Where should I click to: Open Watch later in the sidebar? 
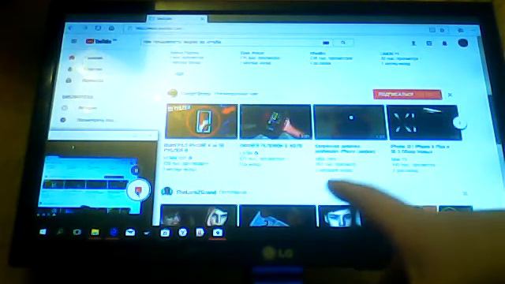tap(88, 120)
